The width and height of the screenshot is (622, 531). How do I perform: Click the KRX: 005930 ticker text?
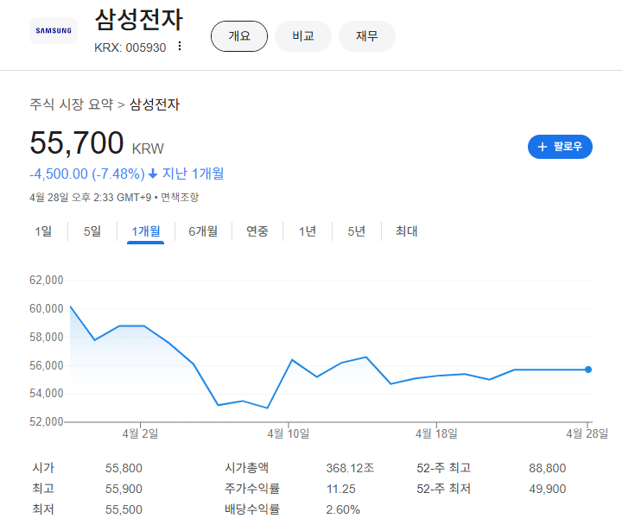tap(130, 47)
